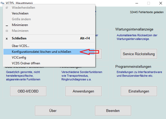Click the Über button at bottom

[53, 111]
